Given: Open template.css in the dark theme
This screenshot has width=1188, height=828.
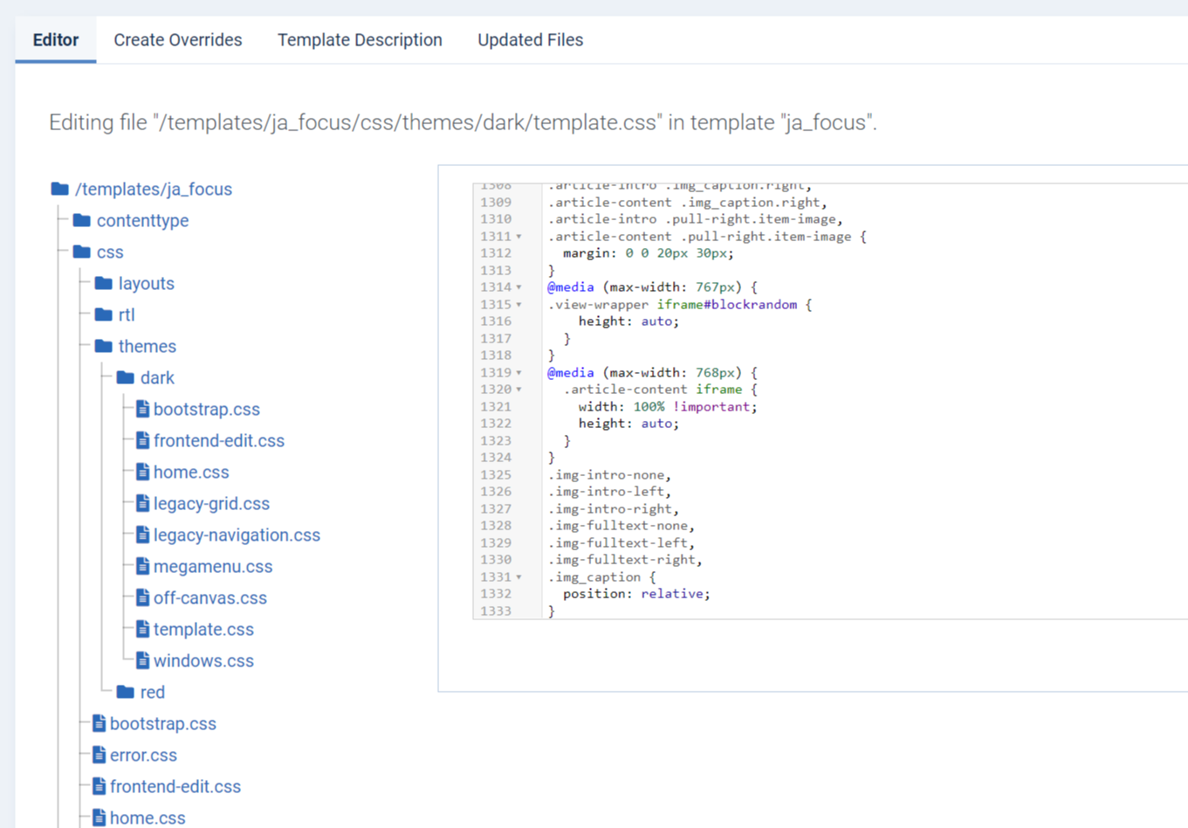Looking at the screenshot, I should pyautogui.click(x=203, y=629).
